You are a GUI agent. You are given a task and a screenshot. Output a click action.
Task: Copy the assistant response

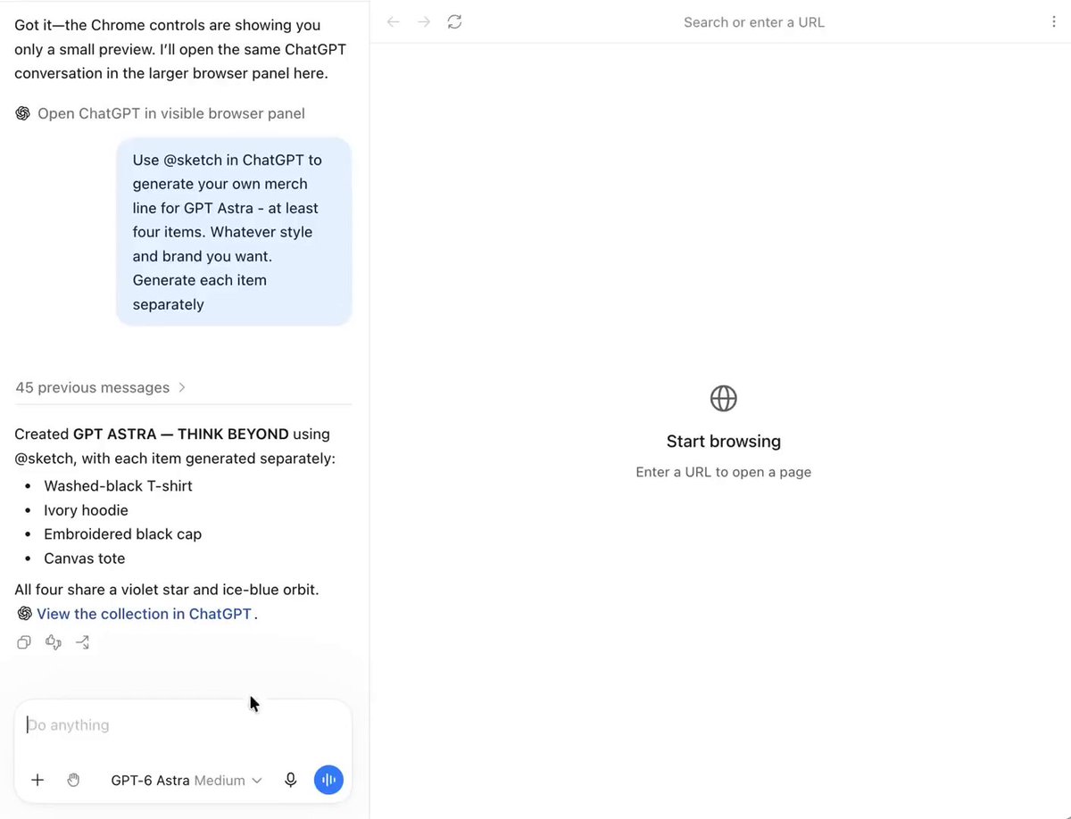tap(24, 641)
